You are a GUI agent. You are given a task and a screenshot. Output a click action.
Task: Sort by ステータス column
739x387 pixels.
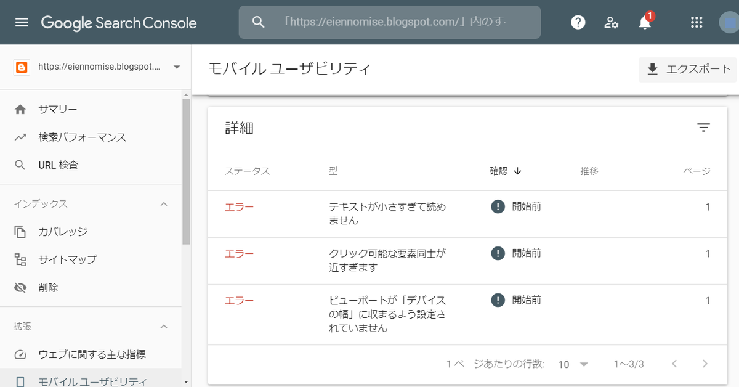coord(248,171)
